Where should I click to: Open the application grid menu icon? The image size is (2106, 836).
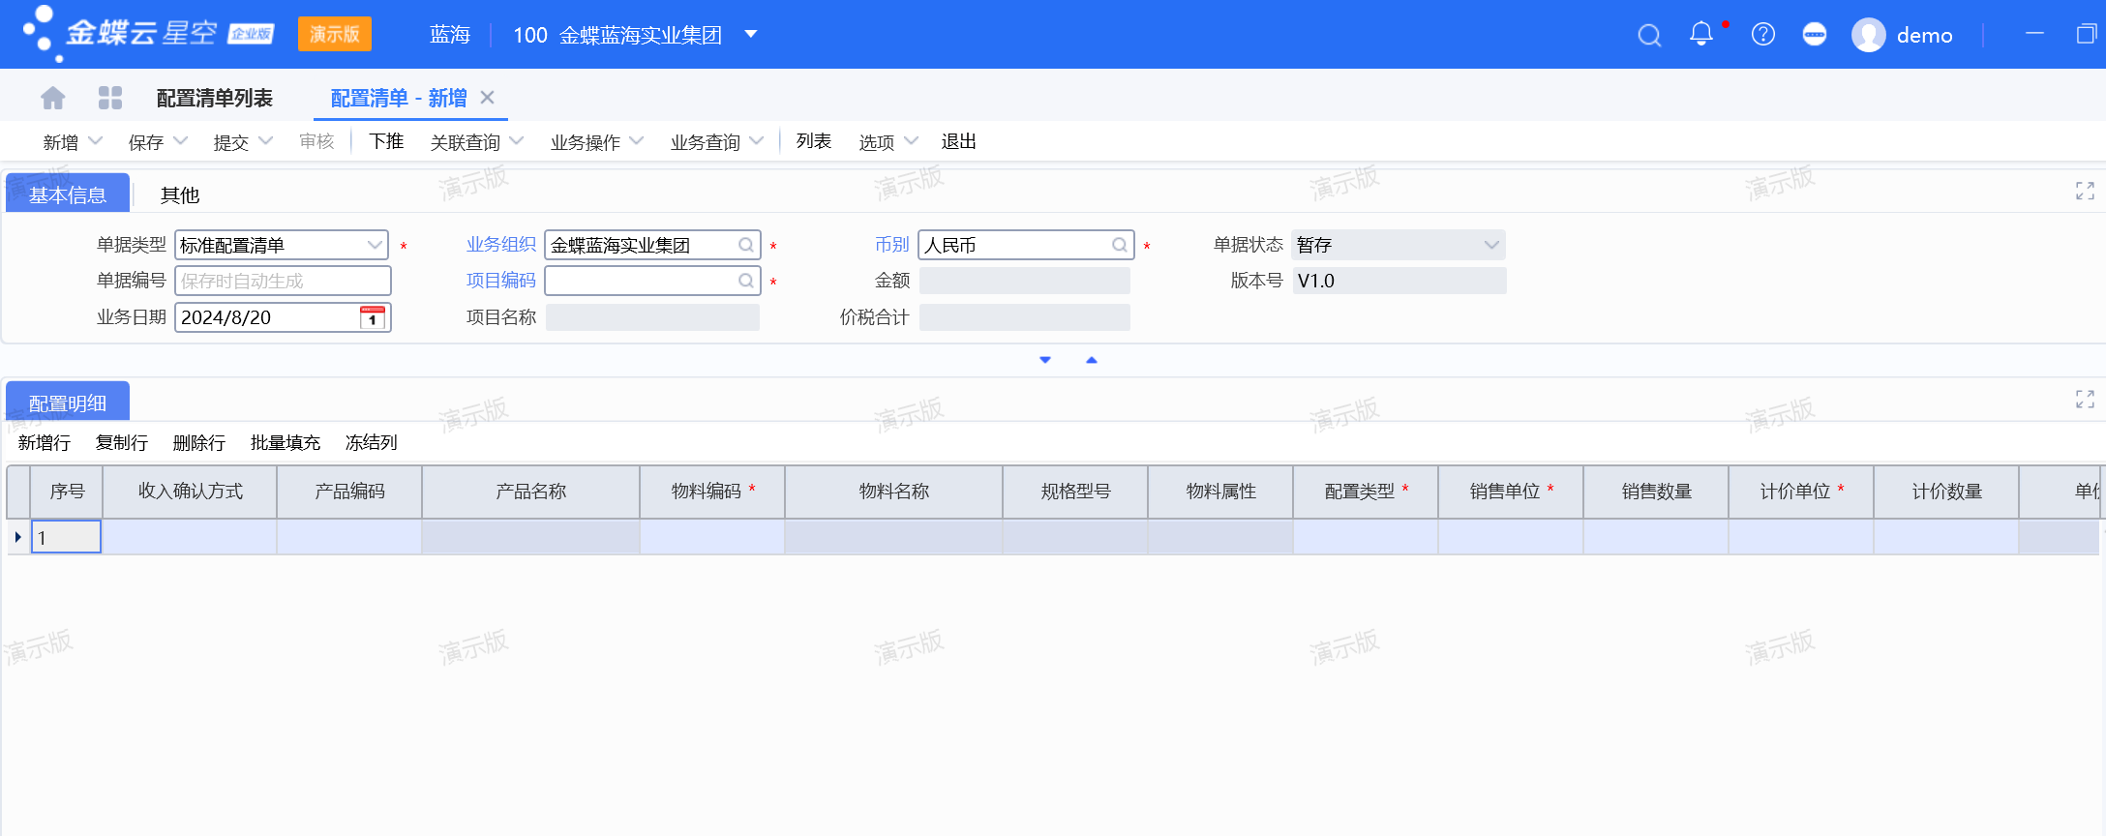tap(110, 98)
